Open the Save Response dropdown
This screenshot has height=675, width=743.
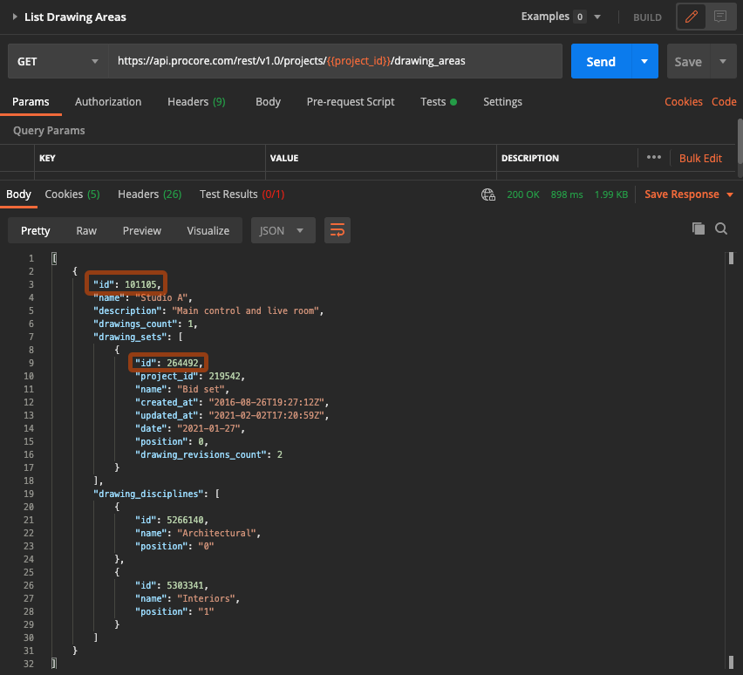pos(689,194)
